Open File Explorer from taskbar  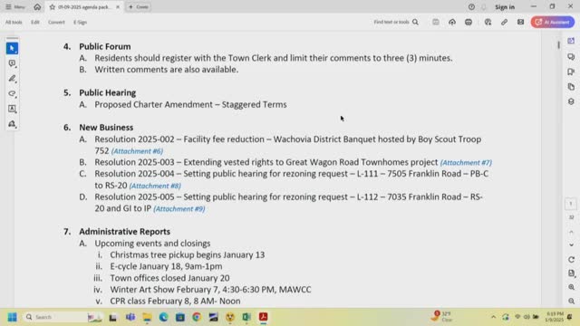(147, 317)
